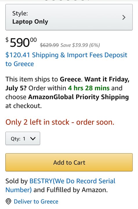Click the bold Greece in ships-to line

coord(70,79)
